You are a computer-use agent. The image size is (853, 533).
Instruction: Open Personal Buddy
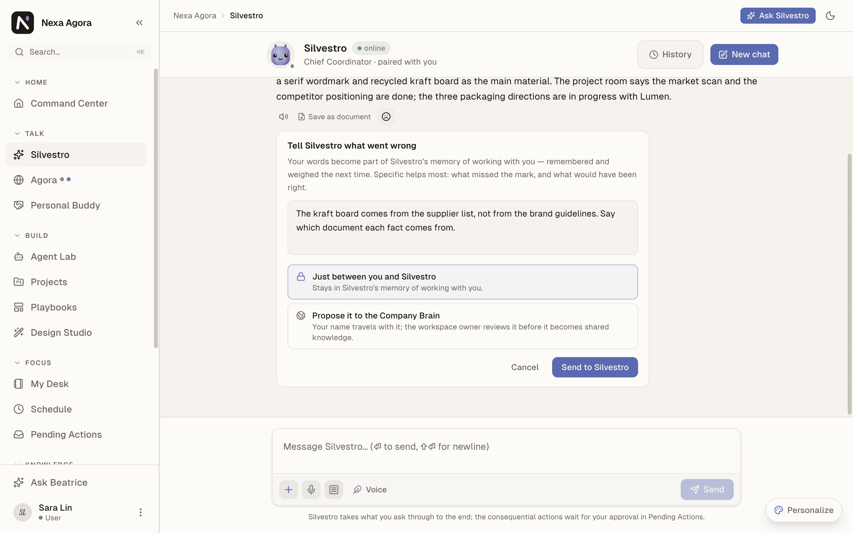[76, 205]
